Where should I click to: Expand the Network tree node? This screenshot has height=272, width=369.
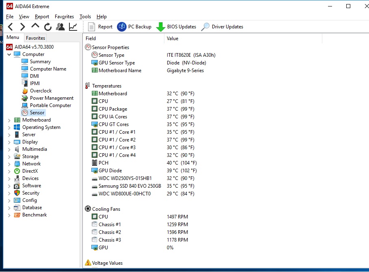[9, 164]
